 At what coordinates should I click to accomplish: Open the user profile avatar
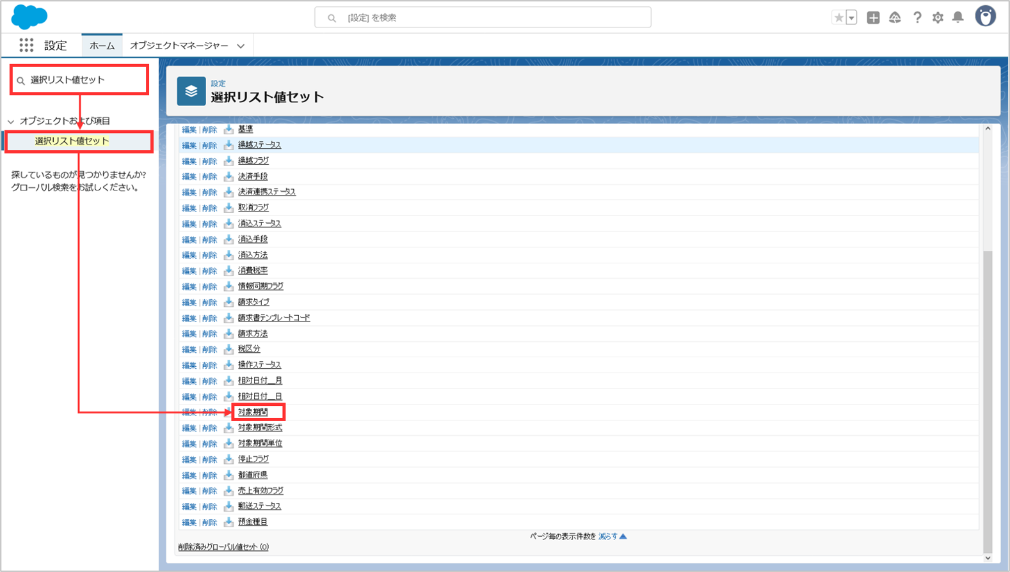(x=985, y=17)
